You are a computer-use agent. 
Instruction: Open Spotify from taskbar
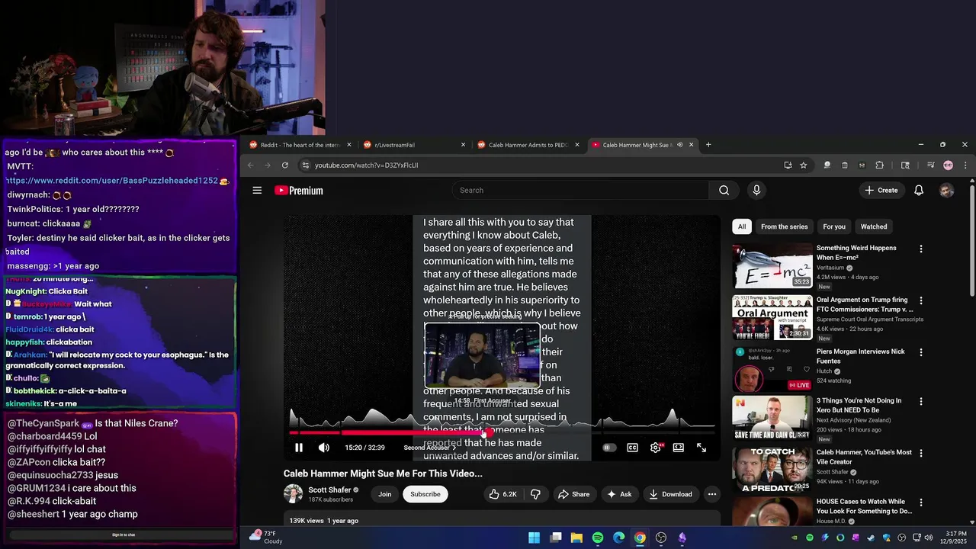point(598,538)
